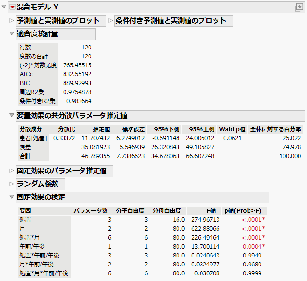Select the variance ratio 0.33372
307x281 pixels.
64,138
